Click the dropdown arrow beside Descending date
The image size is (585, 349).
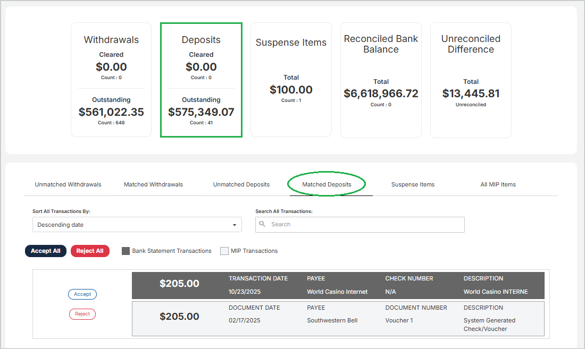click(x=235, y=225)
